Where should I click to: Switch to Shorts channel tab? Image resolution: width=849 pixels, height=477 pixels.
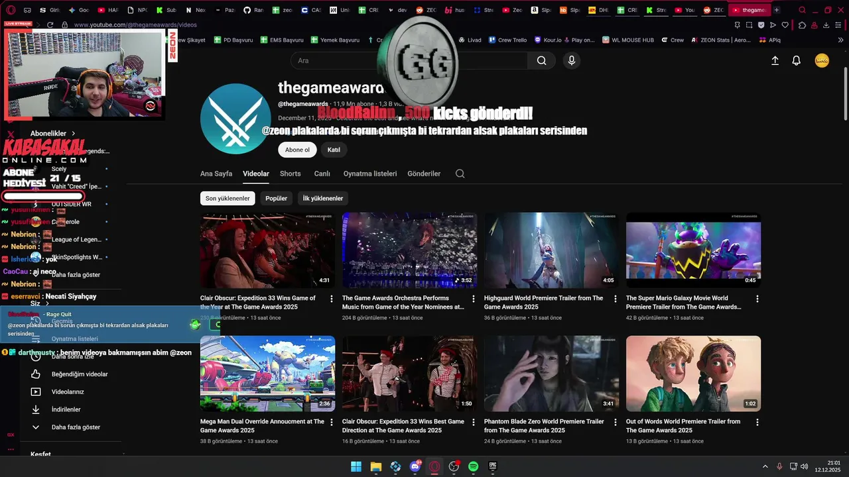(x=290, y=174)
